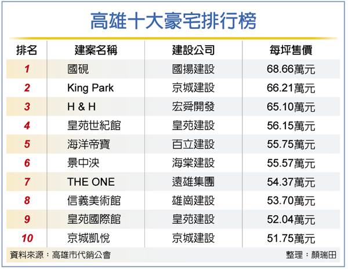Click the 皇苑世紀館 project name
This screenshot has height=269, width=348.
tap(94, 126)
